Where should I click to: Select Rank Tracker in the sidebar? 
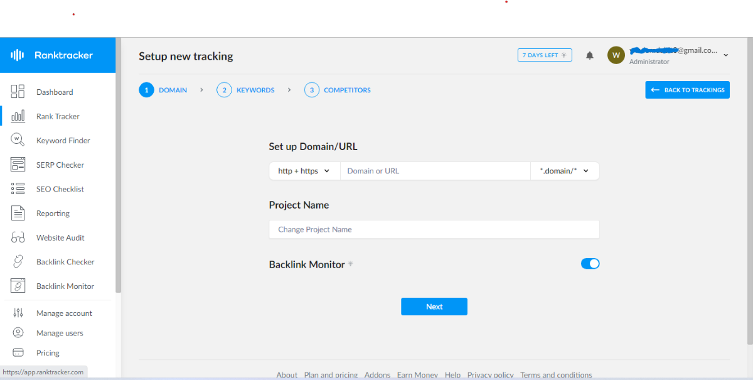58,116
